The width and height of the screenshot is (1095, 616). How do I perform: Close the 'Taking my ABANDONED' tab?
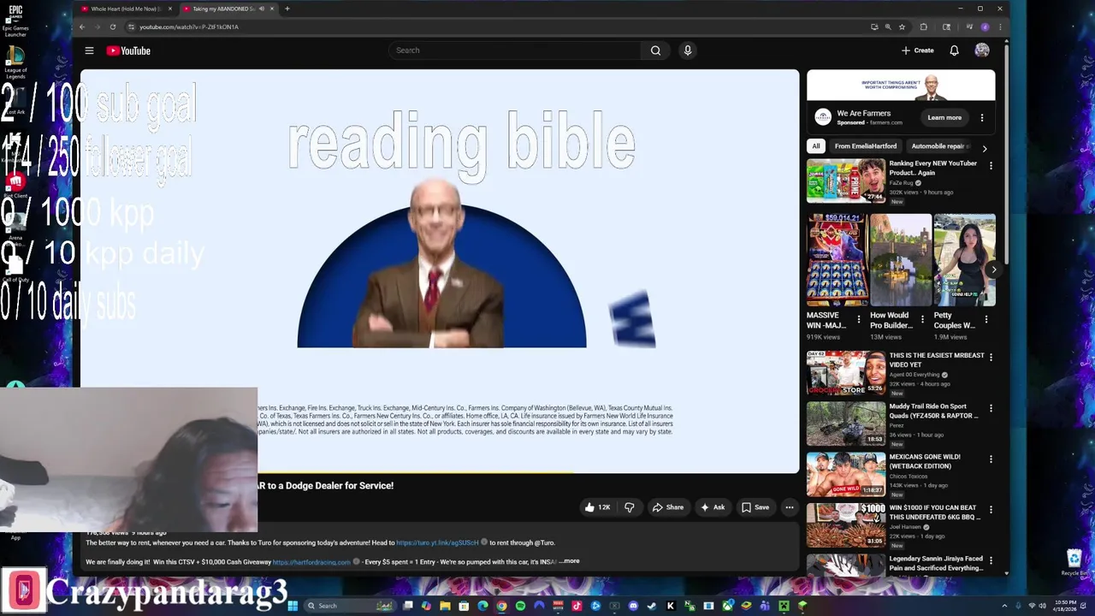click(x=272, y=9)
